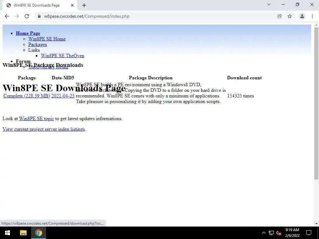Click the muted volume tray icon
Viewport: 319px width, 239px height.
click(x=279, y=233)
